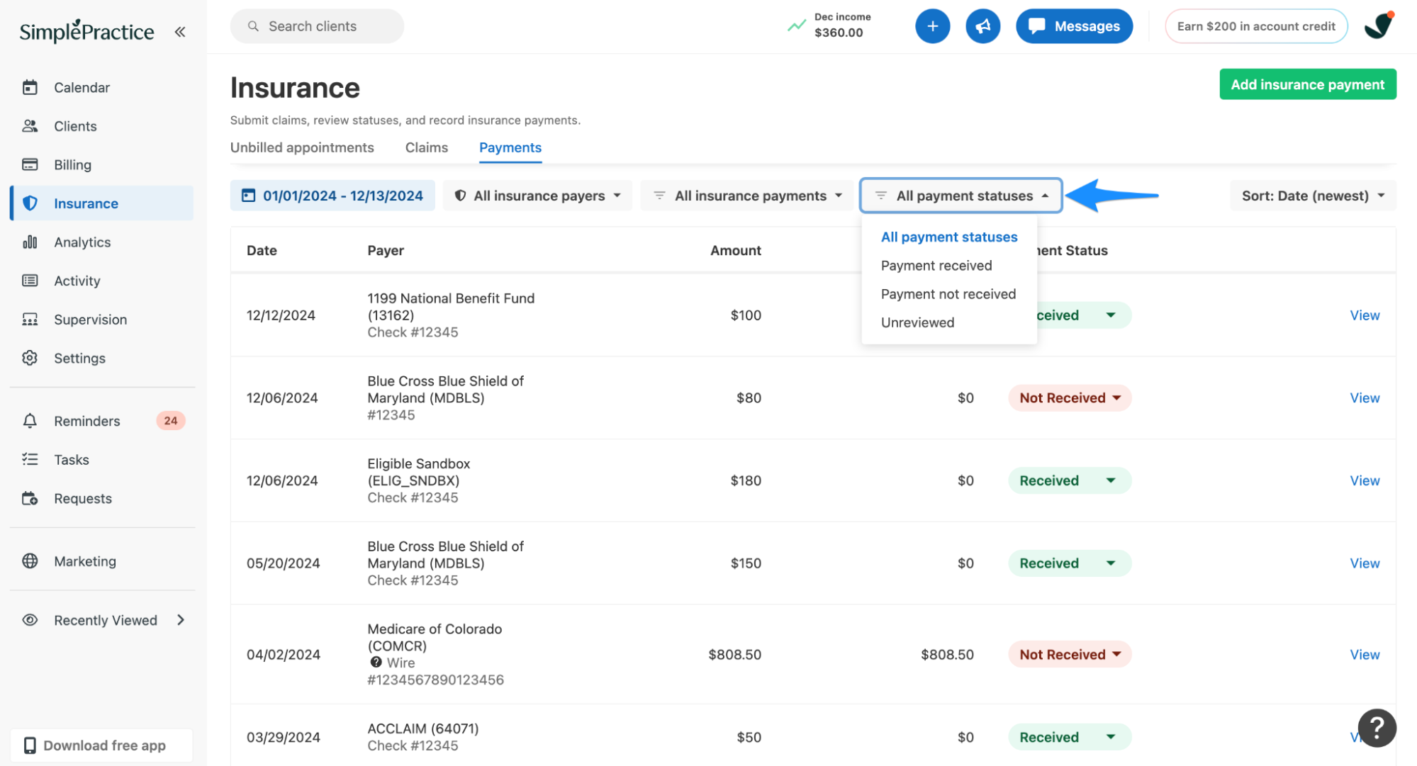Open Billing in the sidebar
This screenshot has height=766, width=1417.
click(x=72, y=164)
